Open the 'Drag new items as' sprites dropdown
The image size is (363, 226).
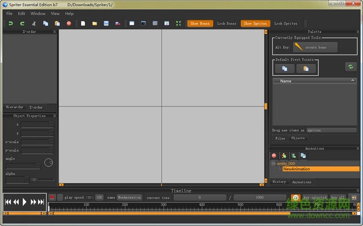point(332,130)
